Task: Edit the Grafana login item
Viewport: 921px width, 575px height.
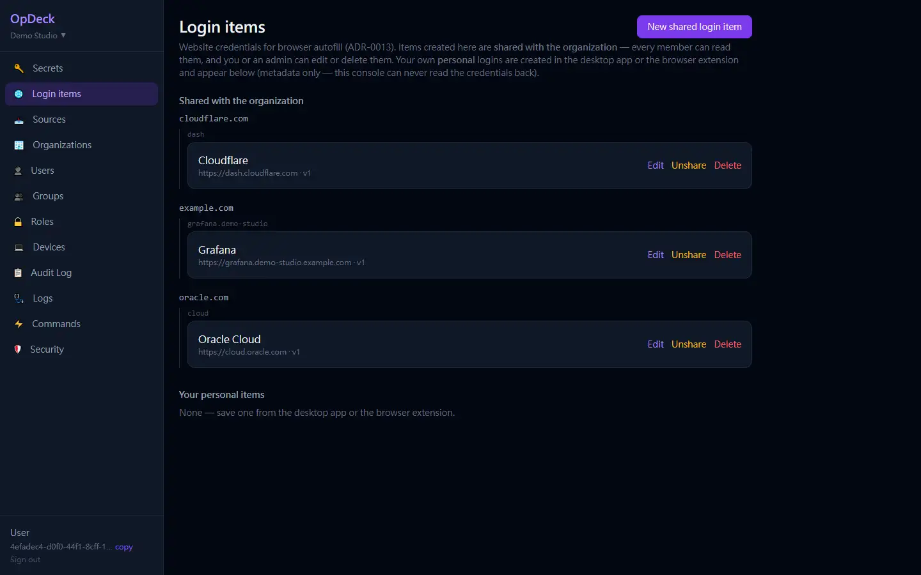Action: pyautogui.click(x=656, y=255)
